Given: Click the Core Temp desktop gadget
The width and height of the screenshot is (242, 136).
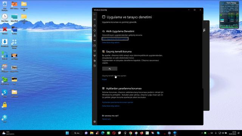Looking at the screenshot, I should point(229,15).
